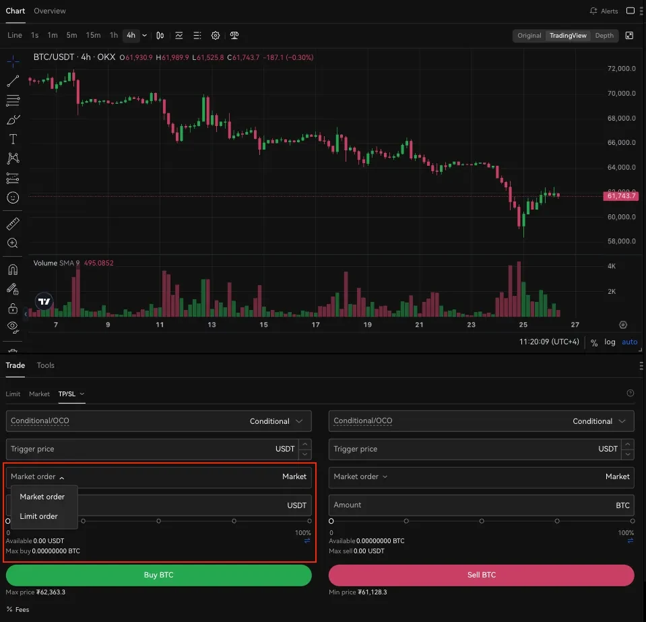
Task: Open the chart templates list icon
Action: pos(197,36)
